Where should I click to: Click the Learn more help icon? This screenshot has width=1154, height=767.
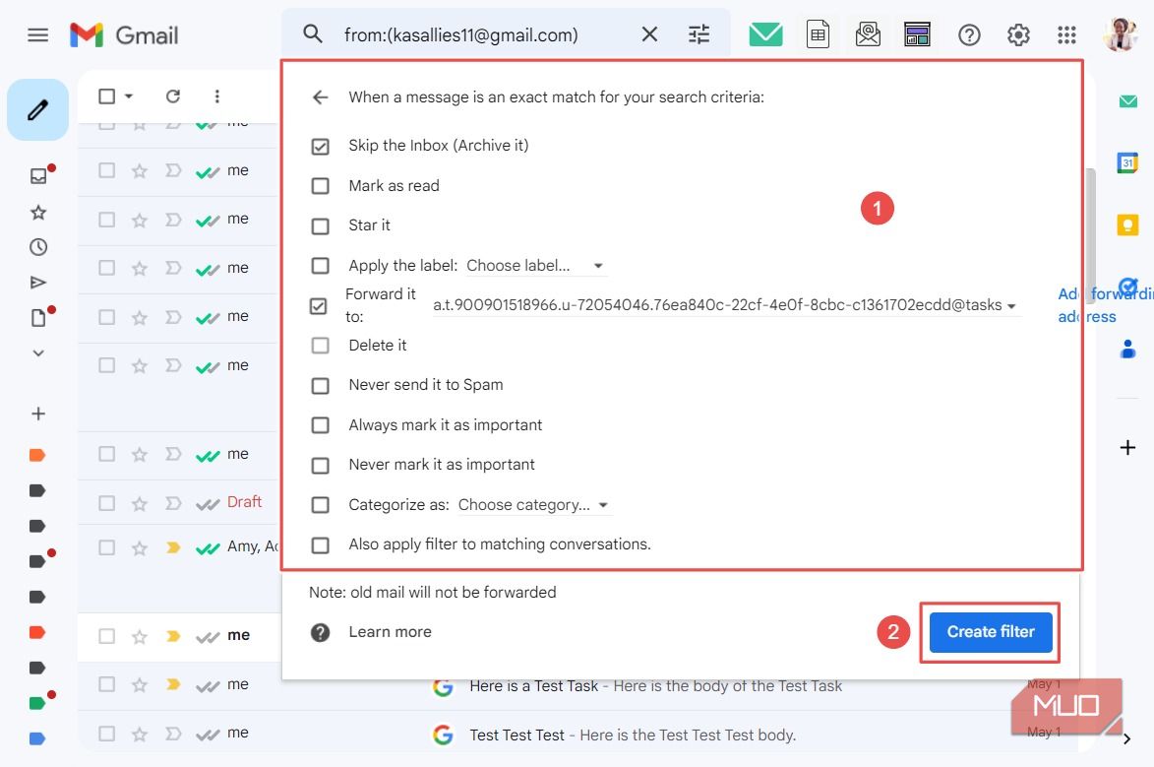coord(320,632)
